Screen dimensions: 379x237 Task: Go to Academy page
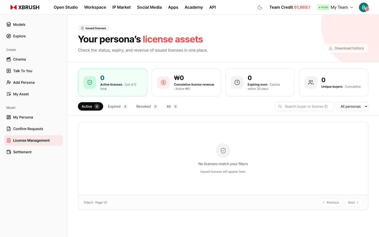(194, 7)
